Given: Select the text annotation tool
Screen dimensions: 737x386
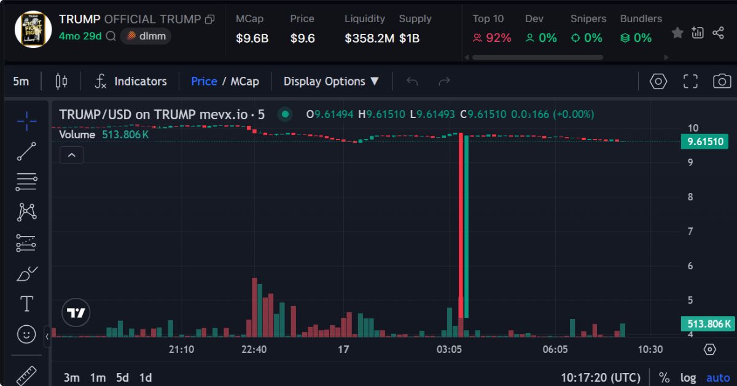Looking at the screenshot, I should coord(26,304).
